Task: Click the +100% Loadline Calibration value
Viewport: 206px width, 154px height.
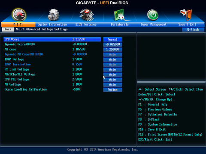Action: click(76, 89)
